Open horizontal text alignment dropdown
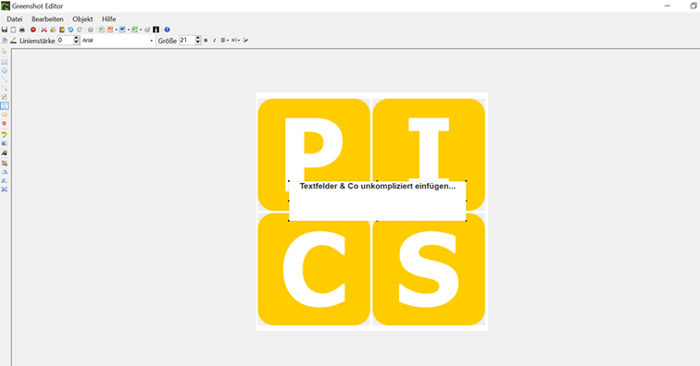 225,40
